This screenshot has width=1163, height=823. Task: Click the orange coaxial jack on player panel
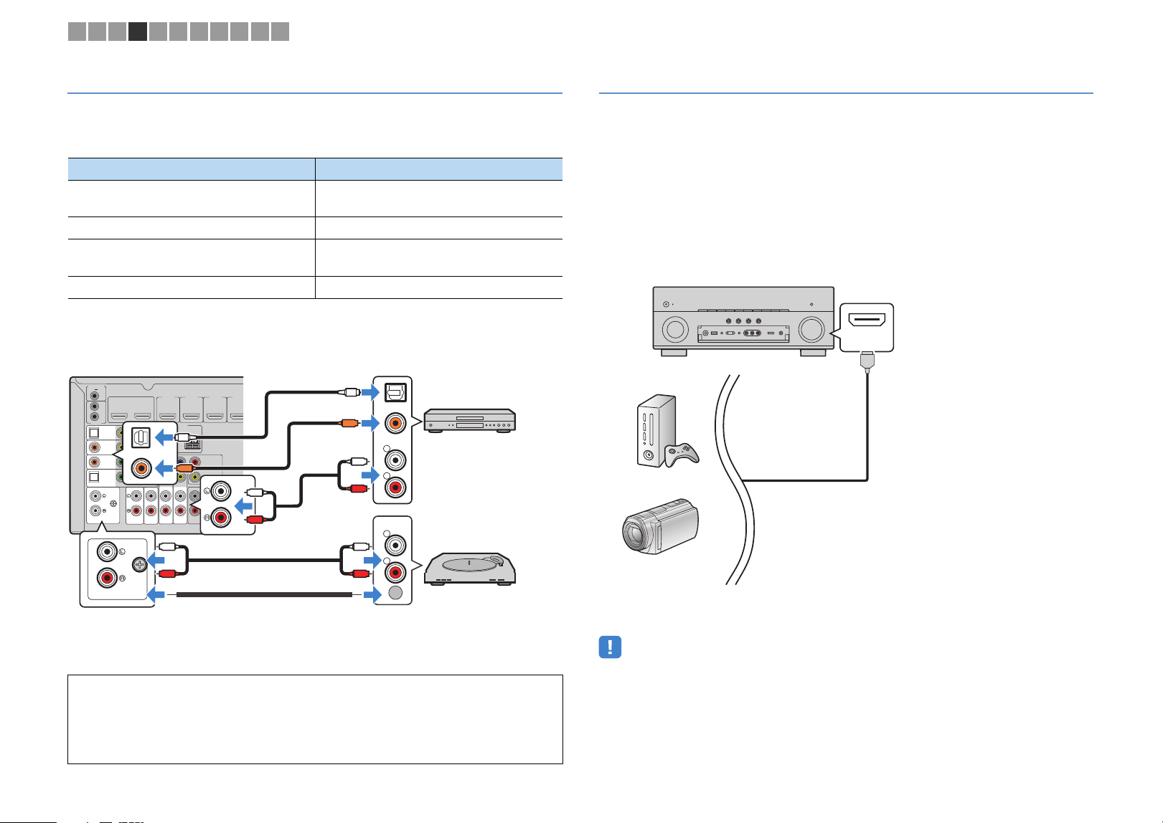(395, 424)
